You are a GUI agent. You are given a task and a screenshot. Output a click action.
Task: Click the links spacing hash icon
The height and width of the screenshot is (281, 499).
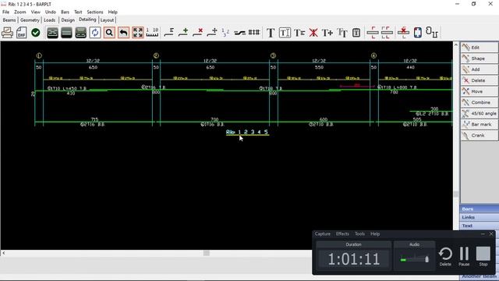[254, 33]
